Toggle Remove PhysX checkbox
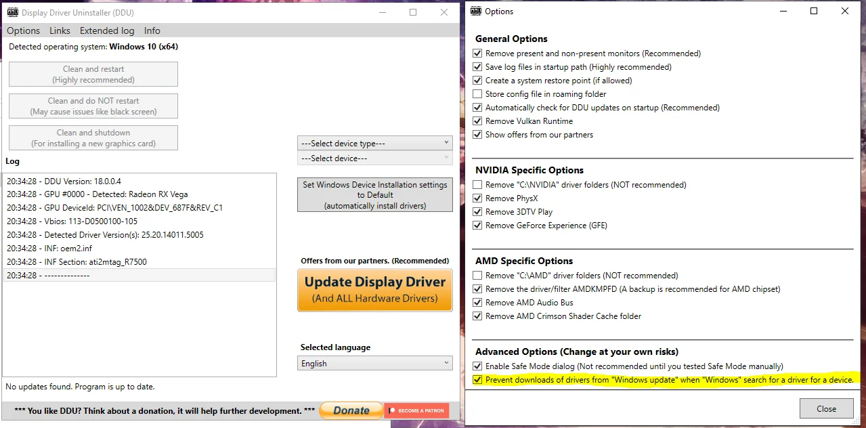 pos(478,198)
